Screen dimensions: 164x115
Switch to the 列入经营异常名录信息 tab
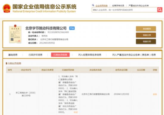coord(90,55)
